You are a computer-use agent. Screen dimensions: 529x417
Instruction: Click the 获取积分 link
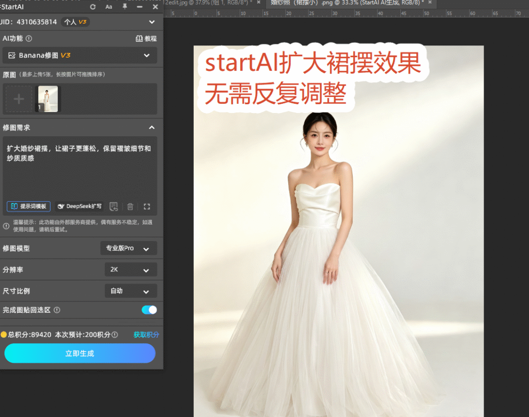tap(146, 335)
